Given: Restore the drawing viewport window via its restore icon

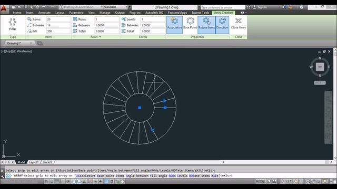Looking at the screenshot, I should pos(324,51).
